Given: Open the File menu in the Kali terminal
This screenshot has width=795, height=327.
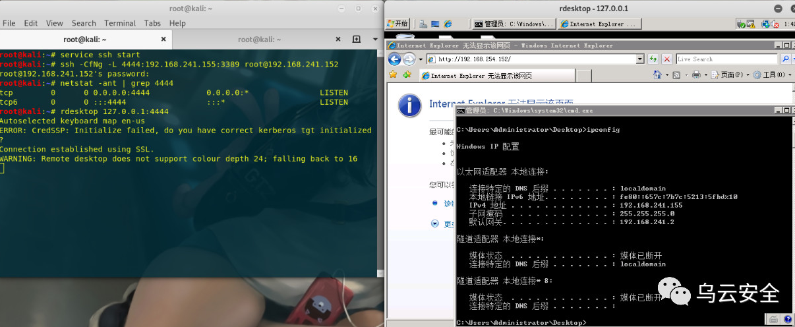Looking at the screenshot, I should point(9,23).
